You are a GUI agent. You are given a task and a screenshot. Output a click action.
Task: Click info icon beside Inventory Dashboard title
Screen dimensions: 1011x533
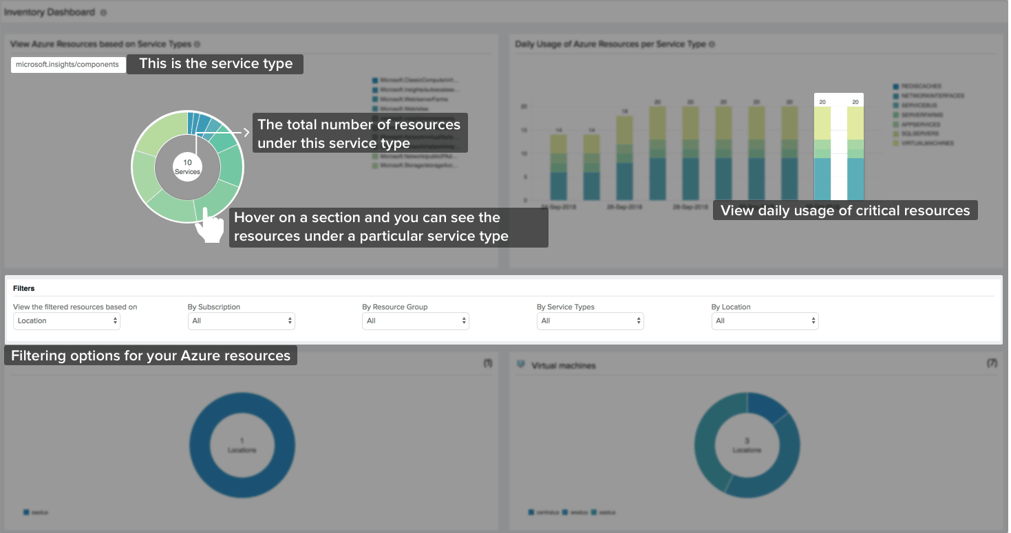coord(103,12)
